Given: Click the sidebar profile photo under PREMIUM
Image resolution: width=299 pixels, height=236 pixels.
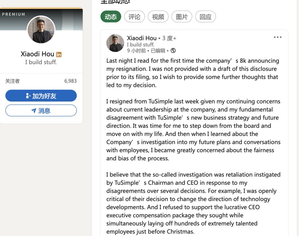Looking at the screenshot, I should pos(41,30).
